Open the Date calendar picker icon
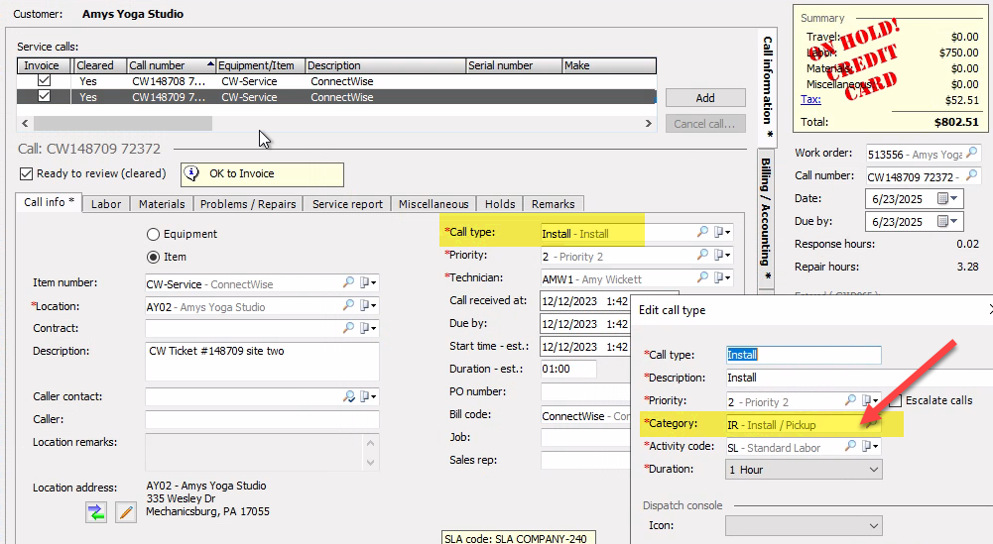 946,198
